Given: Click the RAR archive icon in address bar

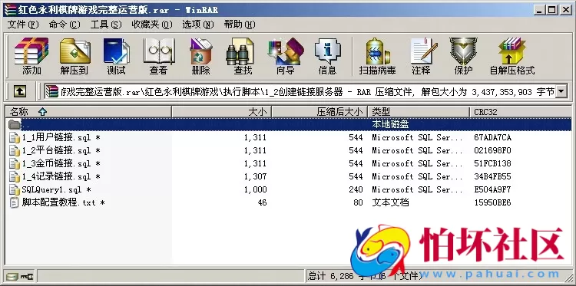Looking at the screenshot, I should pos(51,91).
